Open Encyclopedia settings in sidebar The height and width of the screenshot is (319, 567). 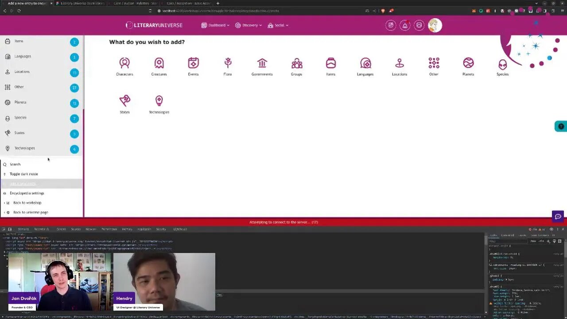[27, 193]
